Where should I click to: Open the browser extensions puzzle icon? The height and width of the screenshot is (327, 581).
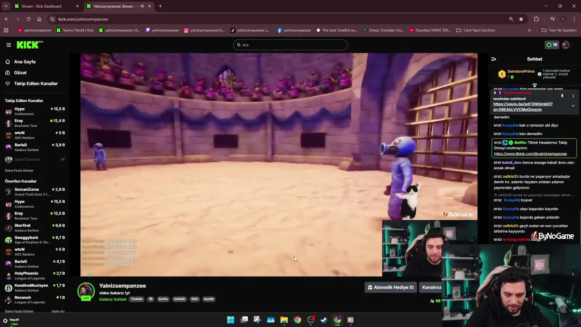tap(536, 19)
